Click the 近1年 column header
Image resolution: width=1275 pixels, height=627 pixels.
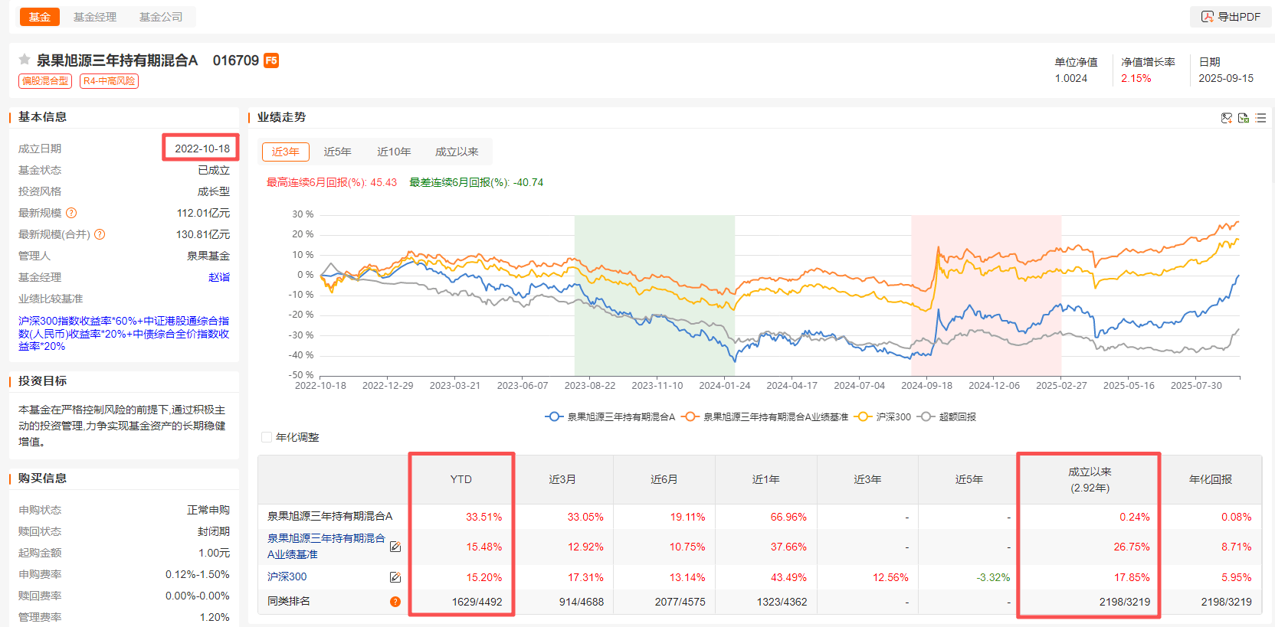(766, 479)
